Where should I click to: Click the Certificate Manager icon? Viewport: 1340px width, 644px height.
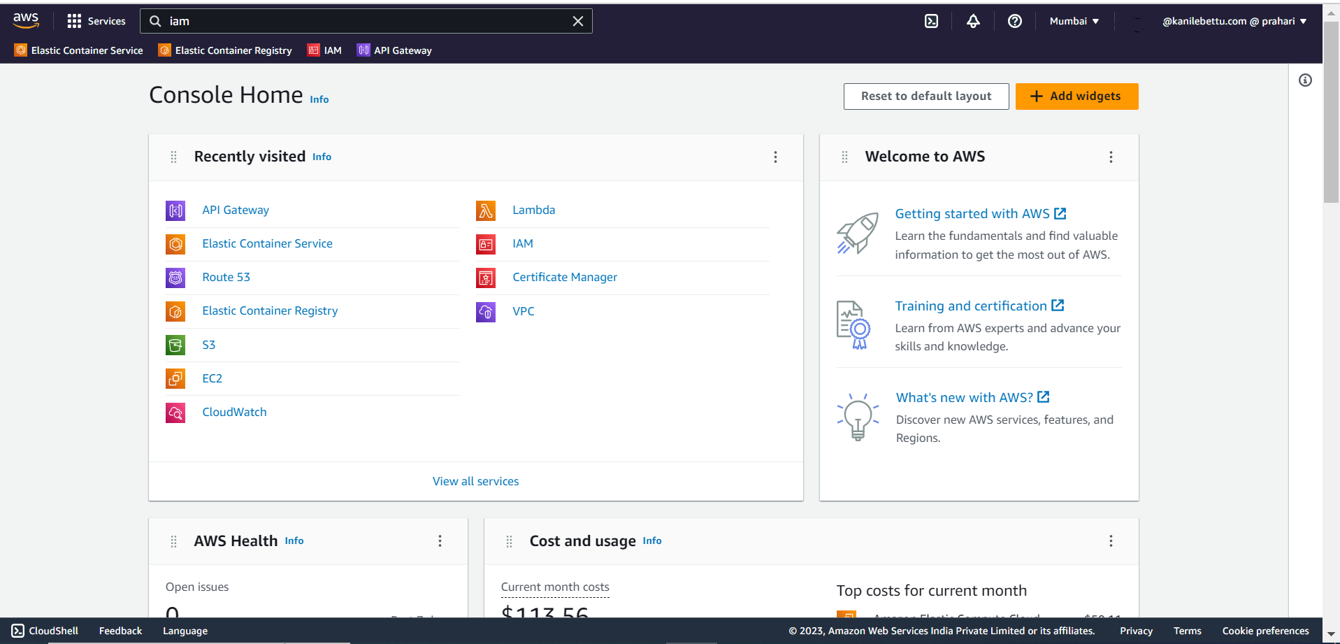pyautogui.click(x=486, y=278)
